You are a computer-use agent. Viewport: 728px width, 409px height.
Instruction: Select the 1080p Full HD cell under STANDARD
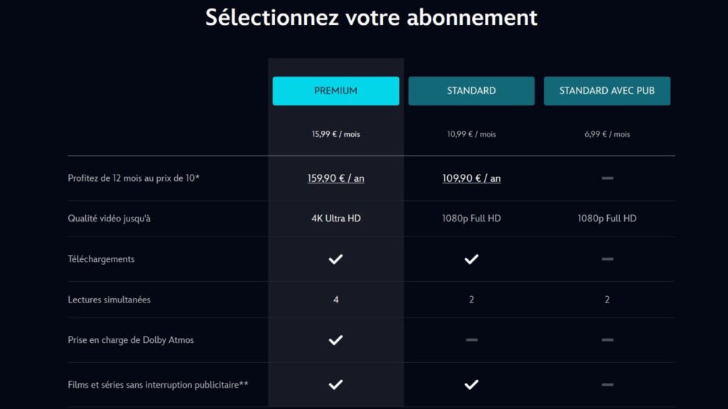(471, 219)
